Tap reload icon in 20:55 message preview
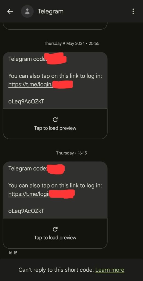 55,120
